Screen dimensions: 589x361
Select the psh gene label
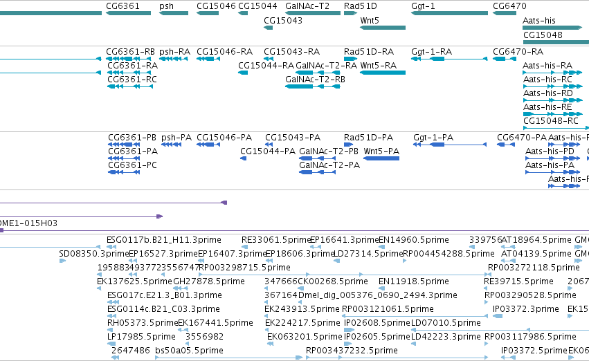click(x=166, y=6)
